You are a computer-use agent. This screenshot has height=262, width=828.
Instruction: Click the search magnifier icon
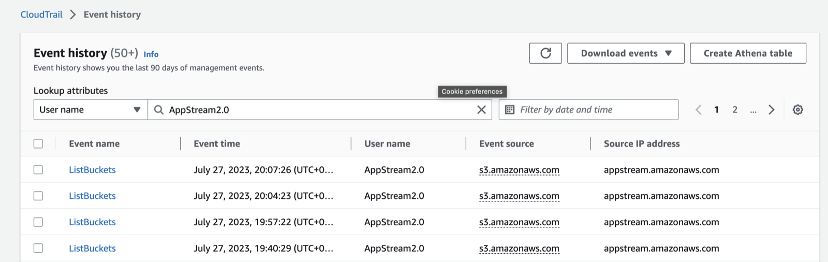pos(159,110)
